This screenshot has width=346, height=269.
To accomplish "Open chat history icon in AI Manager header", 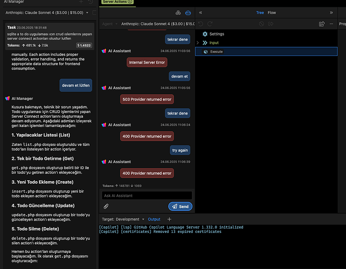I will (90, 2).
